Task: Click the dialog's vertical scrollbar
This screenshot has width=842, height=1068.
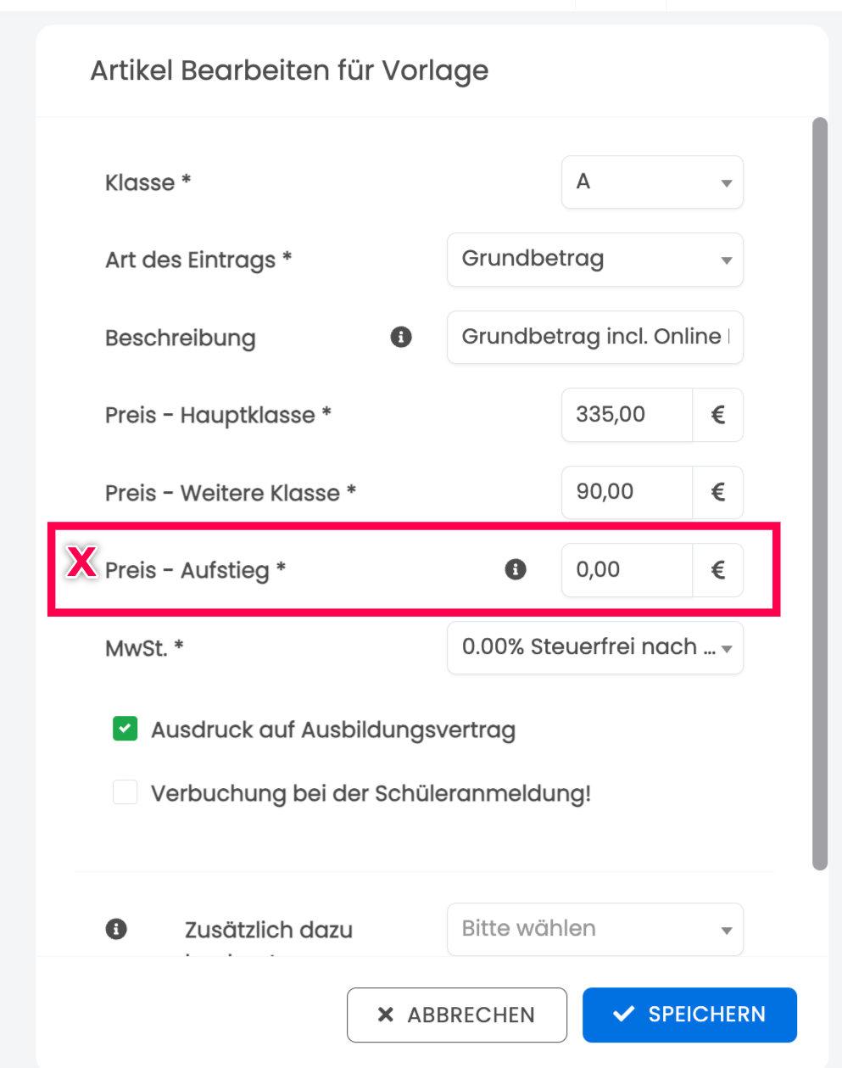Action: click(x=819, y=494)
